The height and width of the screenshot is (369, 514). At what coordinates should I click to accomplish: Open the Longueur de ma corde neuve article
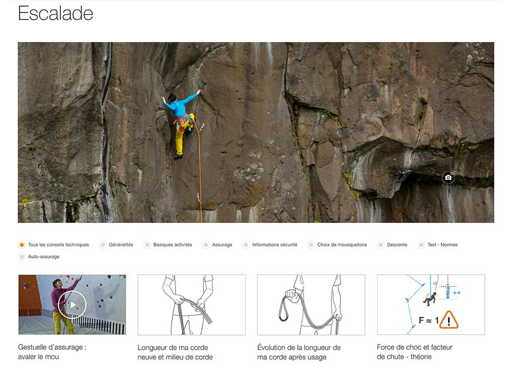pos(175,352)
